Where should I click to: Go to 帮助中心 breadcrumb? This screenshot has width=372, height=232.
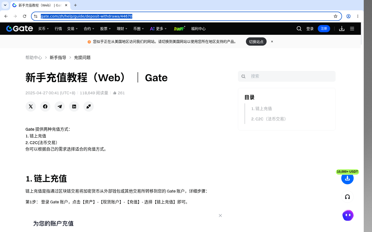click(34, 57)
